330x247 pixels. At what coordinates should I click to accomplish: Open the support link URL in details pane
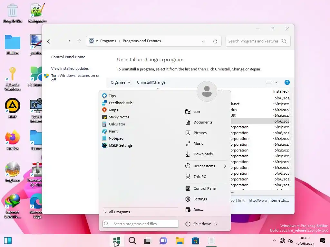[x=269, y=200]
